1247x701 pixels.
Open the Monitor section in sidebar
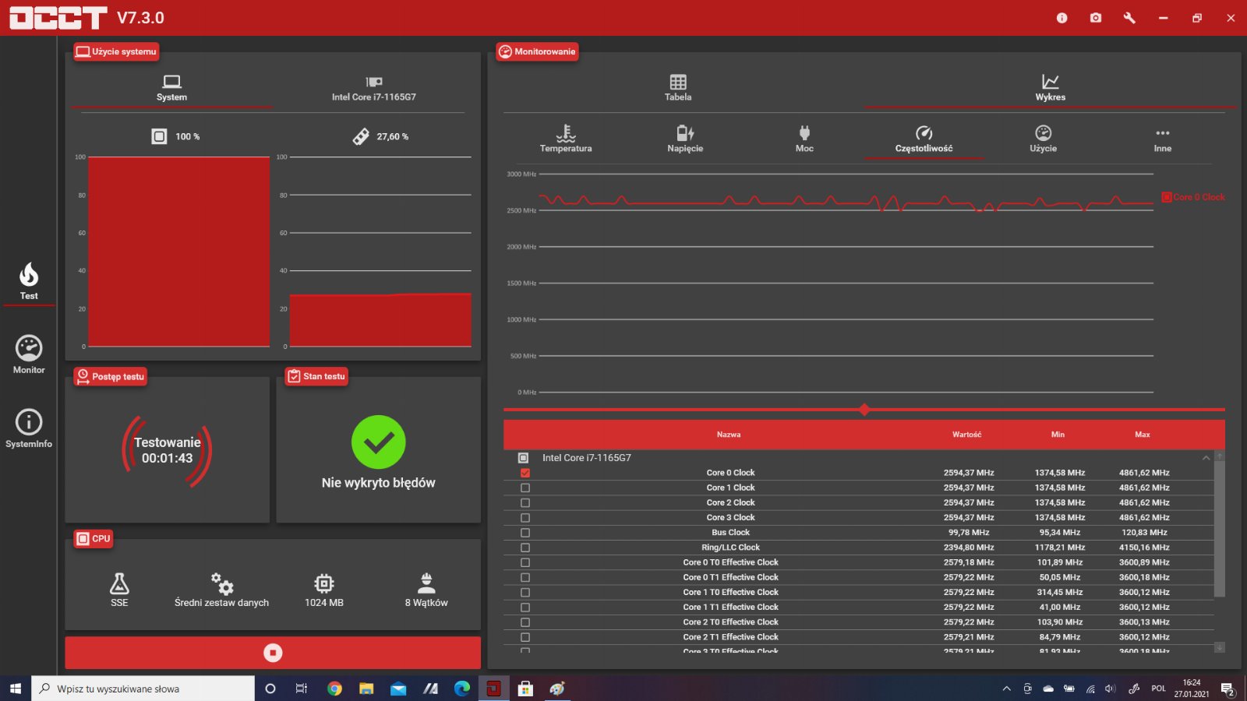click(29, 354)
